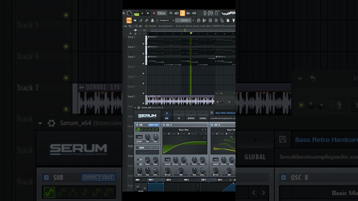Enable the NOISE oscillator checkbox
Viewport: 358px width, 201px height.
(137, 147)
